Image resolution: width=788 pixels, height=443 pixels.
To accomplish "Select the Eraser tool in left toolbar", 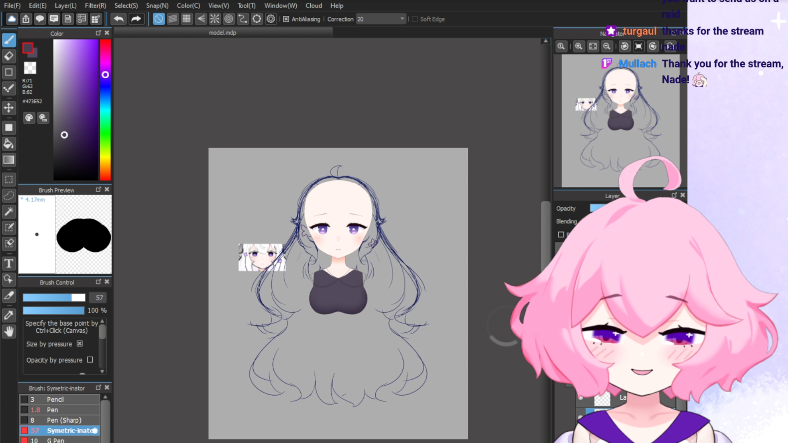I will [x=9, y=56].
